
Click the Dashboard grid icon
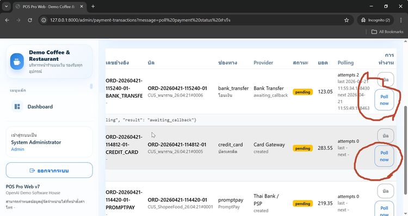[x=17, y=106]
